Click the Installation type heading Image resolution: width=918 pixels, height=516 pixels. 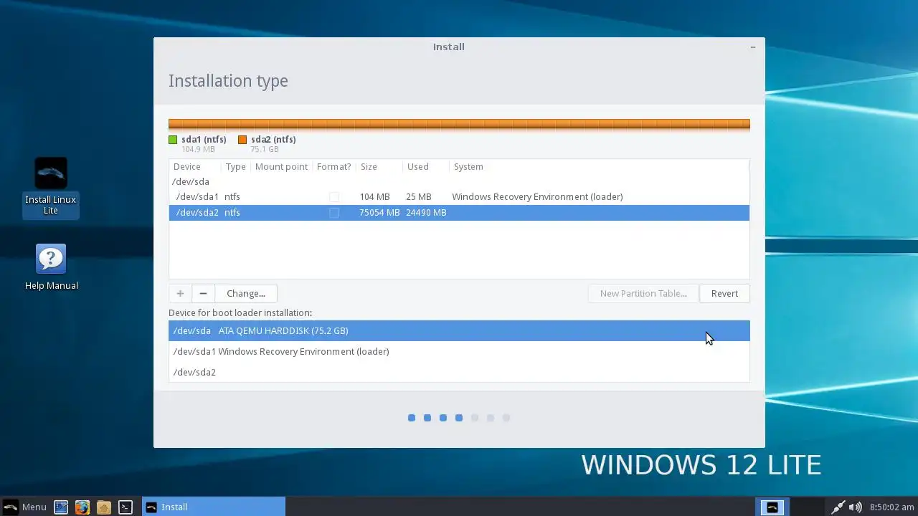(x=228, y=81)
